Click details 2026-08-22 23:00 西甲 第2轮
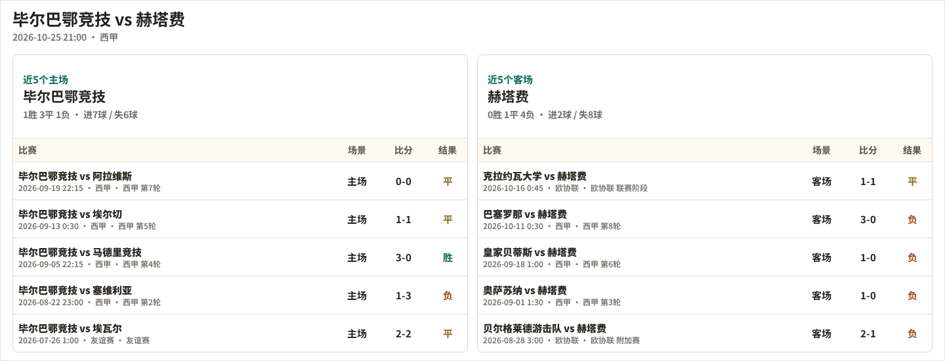The width and height of the screenshot is (945, 361). tap(89, 303)
